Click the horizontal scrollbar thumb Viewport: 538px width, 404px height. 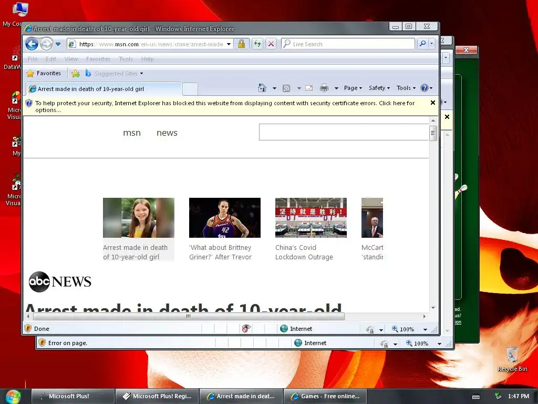coord(188,316)
